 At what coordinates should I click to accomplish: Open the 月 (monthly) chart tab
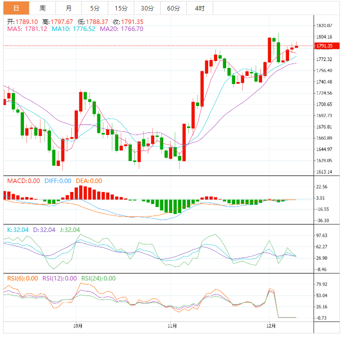pos(68,8)
